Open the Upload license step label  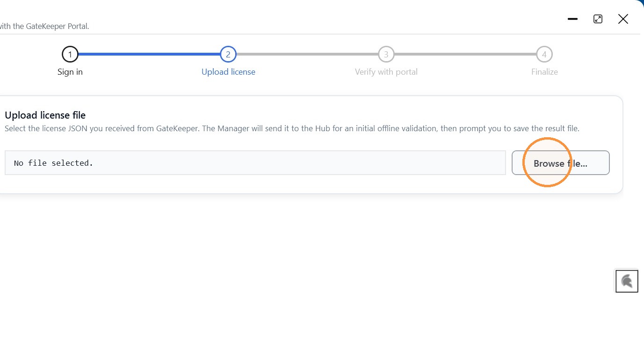pyautogui.click(x=228, y=72)
